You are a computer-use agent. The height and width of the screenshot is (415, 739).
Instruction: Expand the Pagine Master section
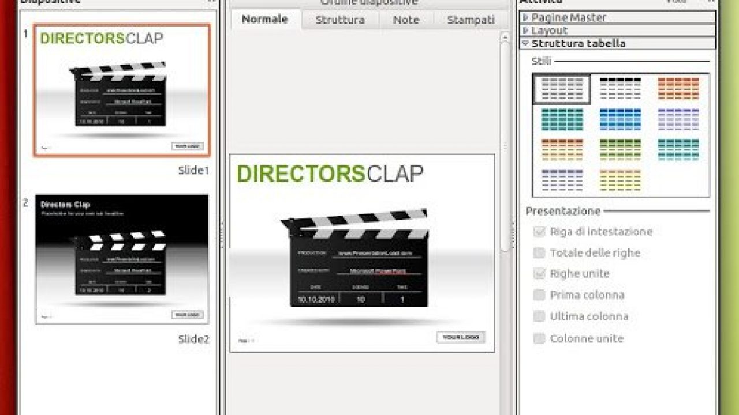click(525, 18)
